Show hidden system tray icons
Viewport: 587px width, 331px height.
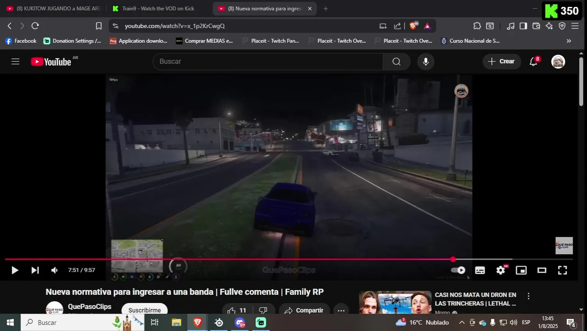(x=462, y=323)
